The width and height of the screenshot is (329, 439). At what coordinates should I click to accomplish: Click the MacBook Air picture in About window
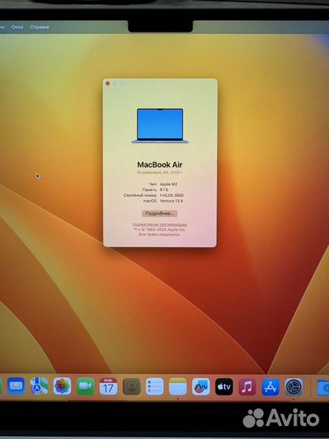coord(160,126)
